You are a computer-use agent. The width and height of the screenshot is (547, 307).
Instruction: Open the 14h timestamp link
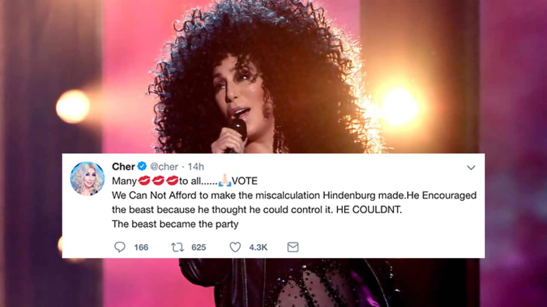point(196,167)
